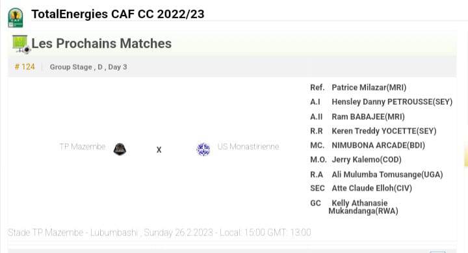Click Jerry Kalemo(COD) entry
The width and height of the screenshot is (468, 253).
click(x=367, y=160)
